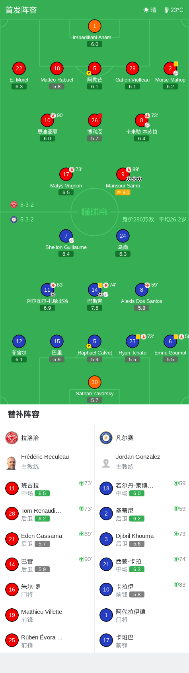Screen dimensions: 189x673
Task: Tap substitute 19 Matthieu Villette
Action: 47,615
